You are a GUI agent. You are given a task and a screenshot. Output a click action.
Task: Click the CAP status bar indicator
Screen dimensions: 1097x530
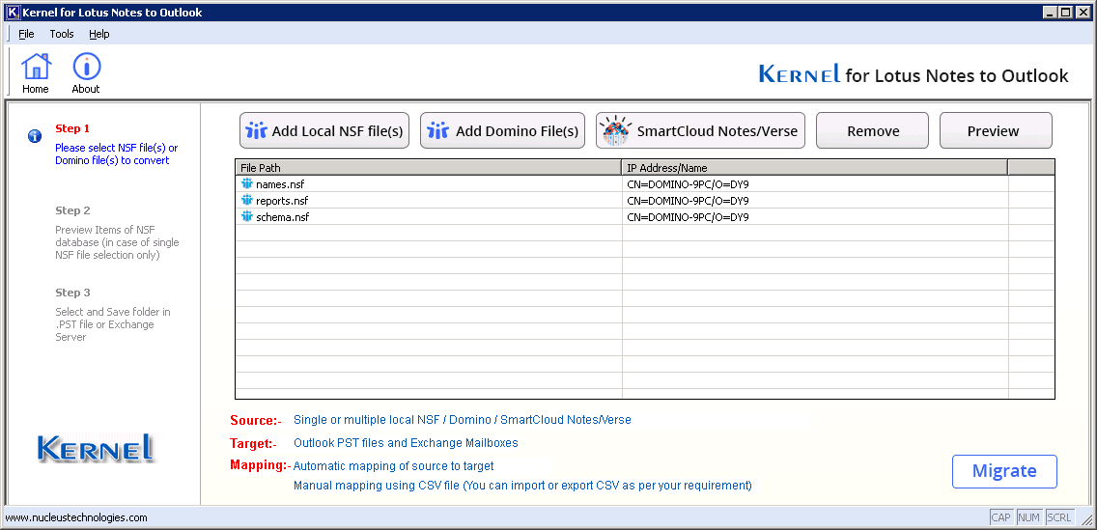(1001, 517)
